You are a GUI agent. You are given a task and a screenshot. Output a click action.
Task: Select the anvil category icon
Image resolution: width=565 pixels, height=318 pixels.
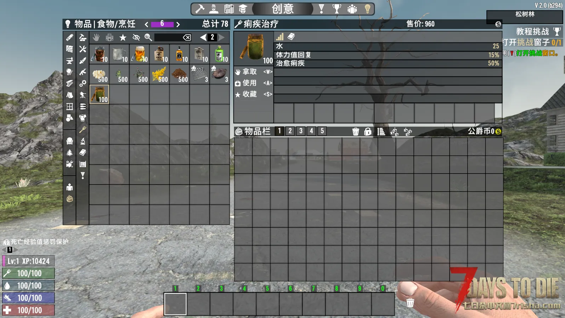pyautogui.click(x=70, y=61)
